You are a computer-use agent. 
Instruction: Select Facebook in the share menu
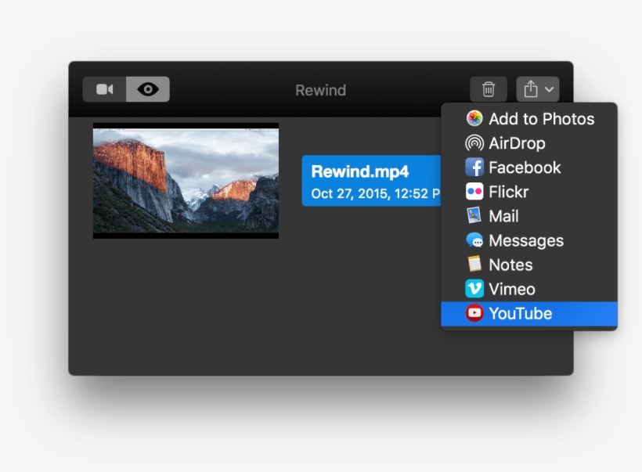click(529, 168)
